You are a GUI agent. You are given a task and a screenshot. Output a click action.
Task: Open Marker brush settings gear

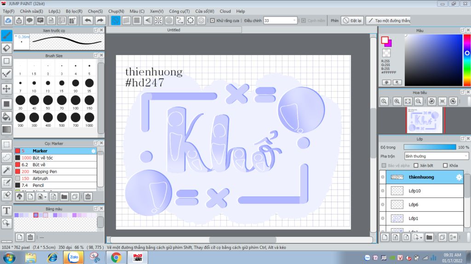click(x=93, y=151)
